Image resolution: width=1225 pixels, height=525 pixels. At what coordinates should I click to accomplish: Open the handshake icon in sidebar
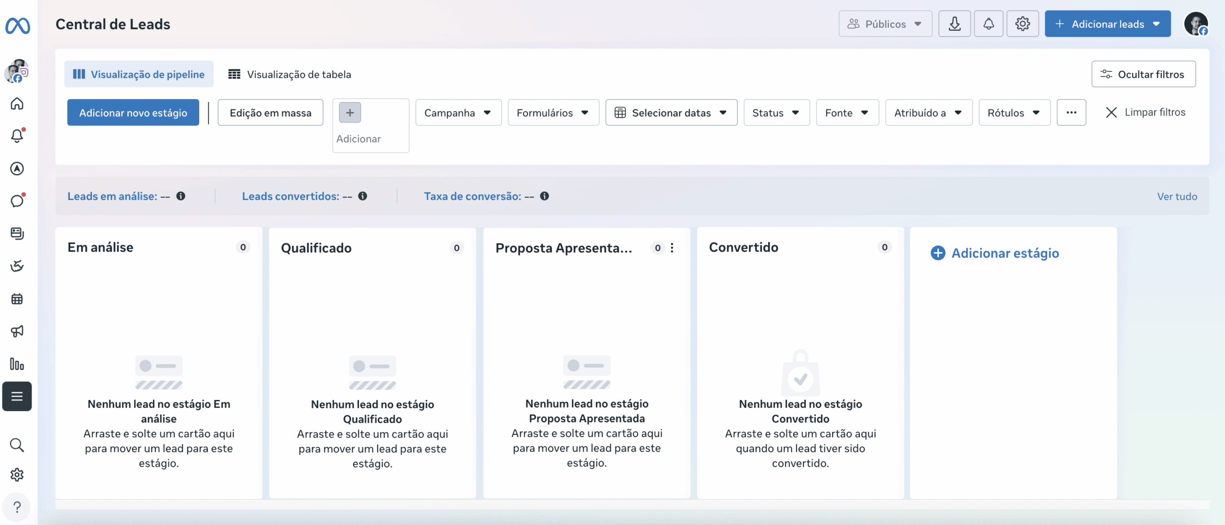pos(17,266)
